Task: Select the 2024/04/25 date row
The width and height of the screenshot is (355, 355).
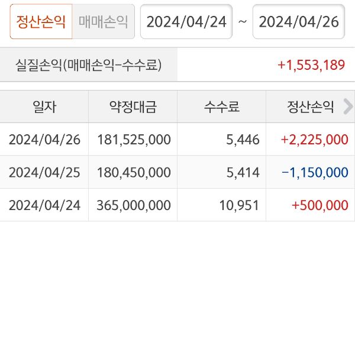Action: (44, 172)
